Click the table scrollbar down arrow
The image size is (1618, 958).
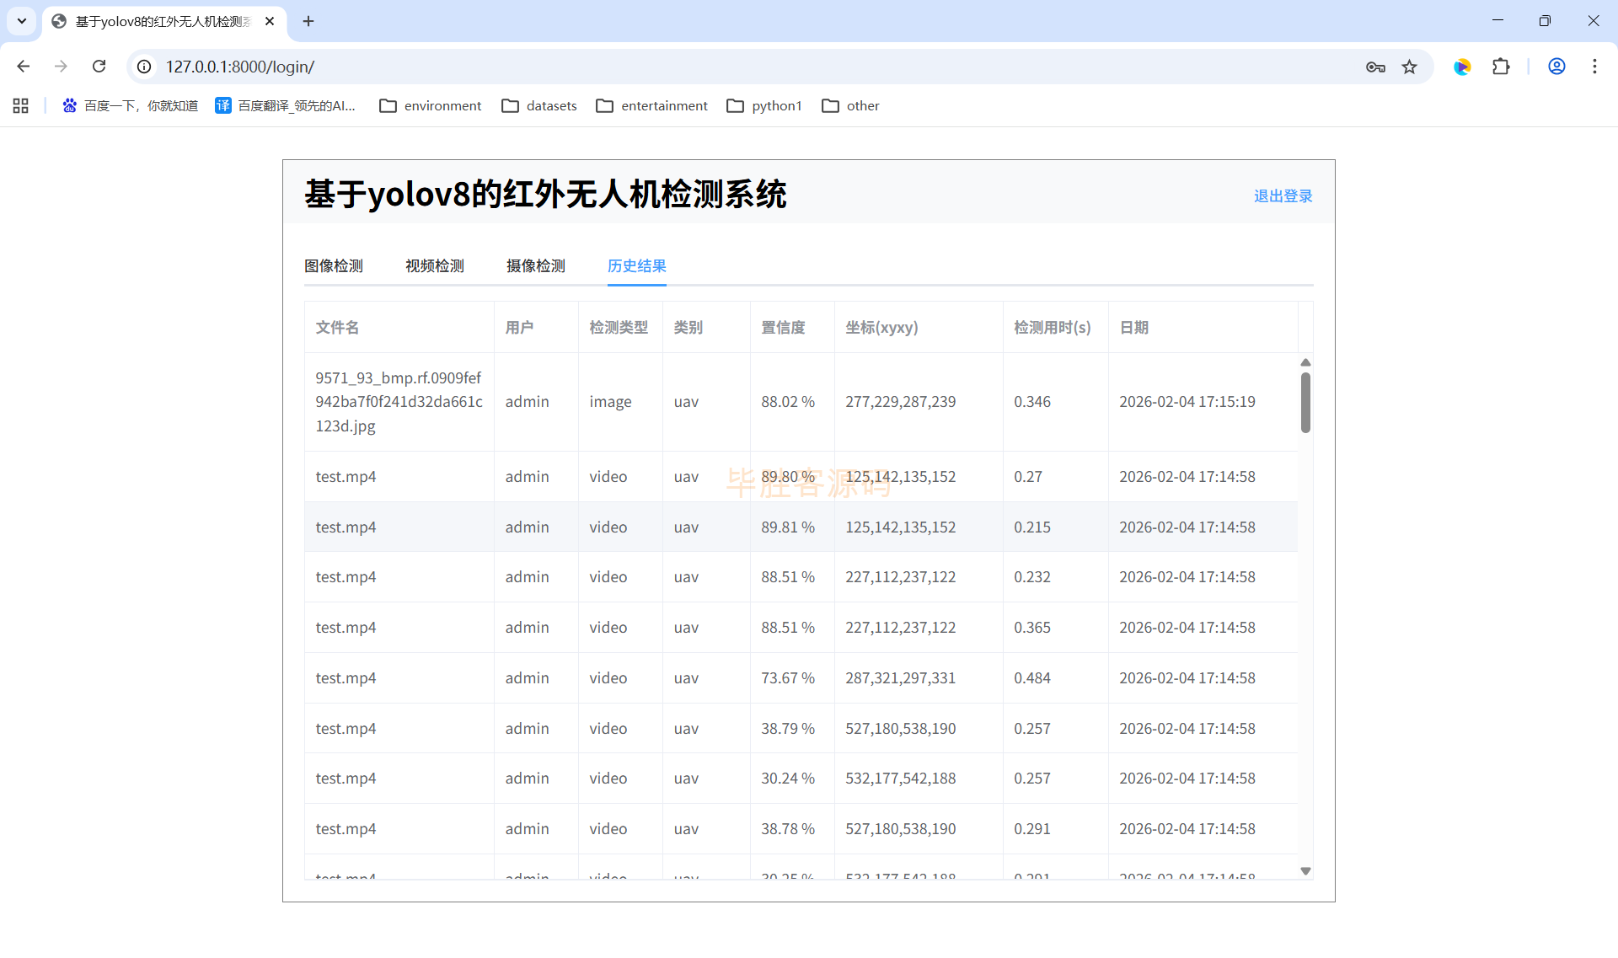point(1305,871)
